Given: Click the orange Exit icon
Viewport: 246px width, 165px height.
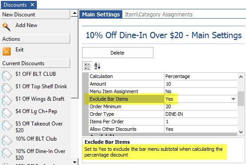Looking at the screenshot, I should pyautogui.click(x=7, y=51).
